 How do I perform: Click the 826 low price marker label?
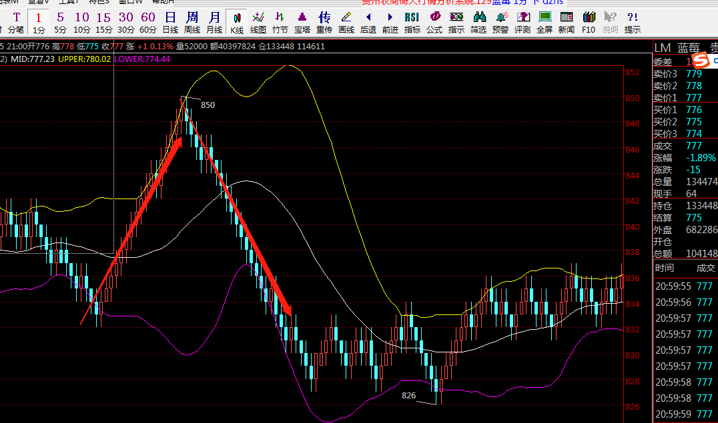pos(409,396)
